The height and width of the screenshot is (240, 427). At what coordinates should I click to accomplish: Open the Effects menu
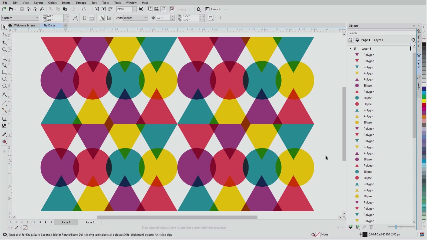(66, 3)
